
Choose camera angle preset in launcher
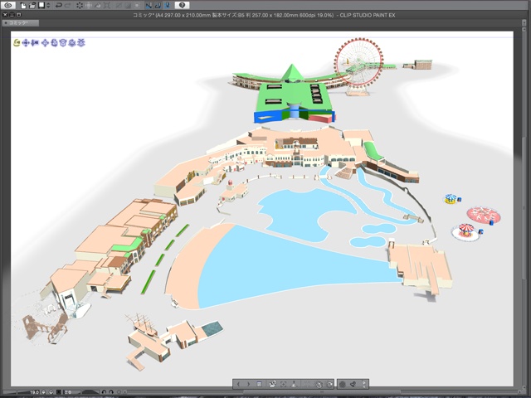click(272, 384)
